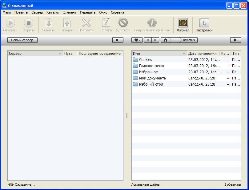
Task: Open the heart favorites dropdown
Action: coord(137,40)
